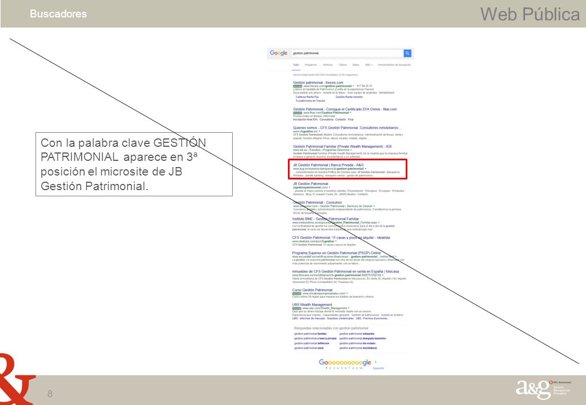Open the 'CFS Gestión Patrimonial: 11 casas y pisos en alquiler - Idealista' result
Viewport: 586px width, 405px height.
point(341,237)
